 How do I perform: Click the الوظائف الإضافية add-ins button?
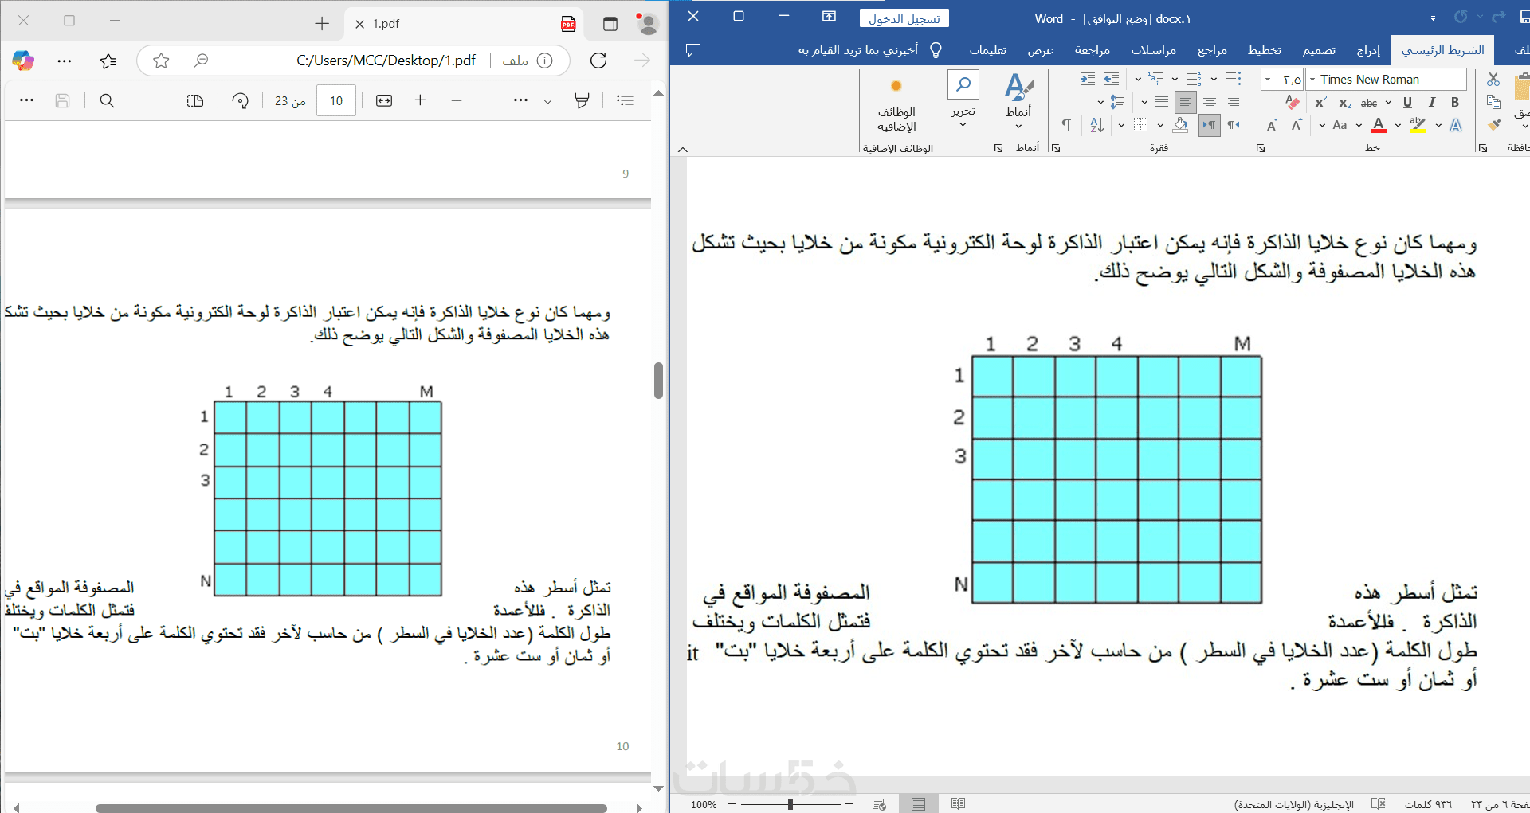click(896, 105)
